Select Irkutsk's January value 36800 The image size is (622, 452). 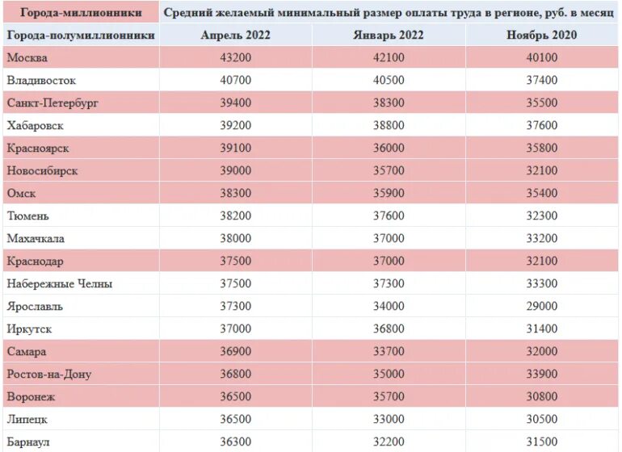(x=389, y=329)
